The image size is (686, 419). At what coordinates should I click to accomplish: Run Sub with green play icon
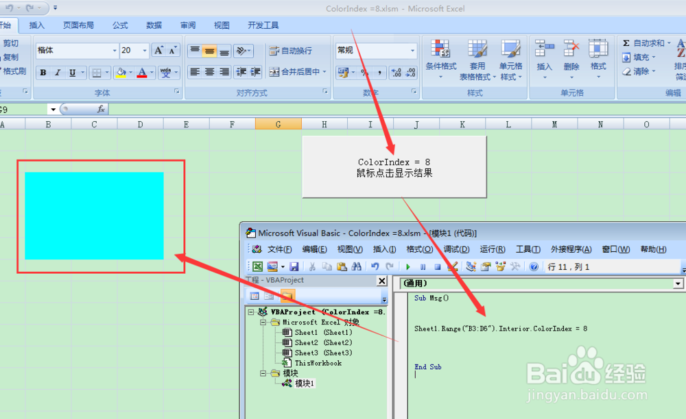tap(407, 267)
